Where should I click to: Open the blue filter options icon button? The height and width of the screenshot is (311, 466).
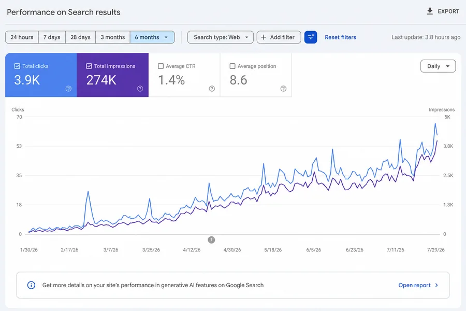[x=311, y=37]
